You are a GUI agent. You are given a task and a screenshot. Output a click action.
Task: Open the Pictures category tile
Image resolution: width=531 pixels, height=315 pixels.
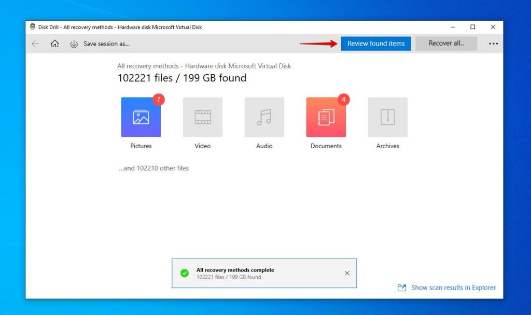[141, 117]
